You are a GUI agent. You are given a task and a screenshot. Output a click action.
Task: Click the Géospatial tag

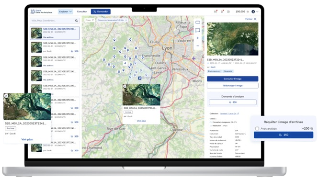point(228,71)
